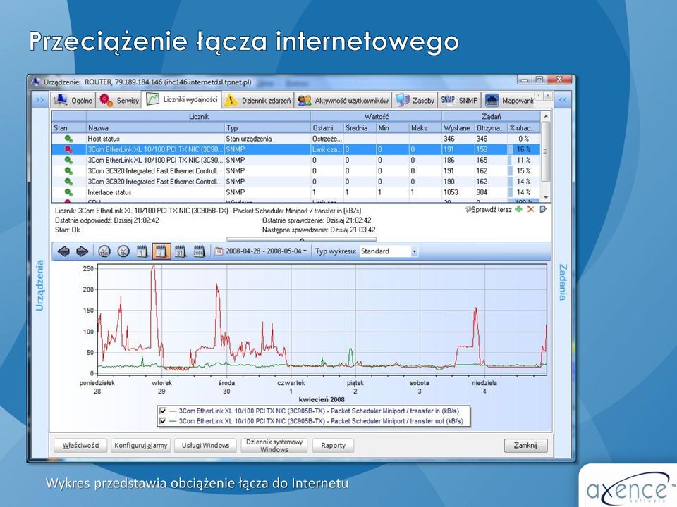Open the Typ wykresu Standard combo box
This screenshot has height=507, width=677.
(389, 251)
